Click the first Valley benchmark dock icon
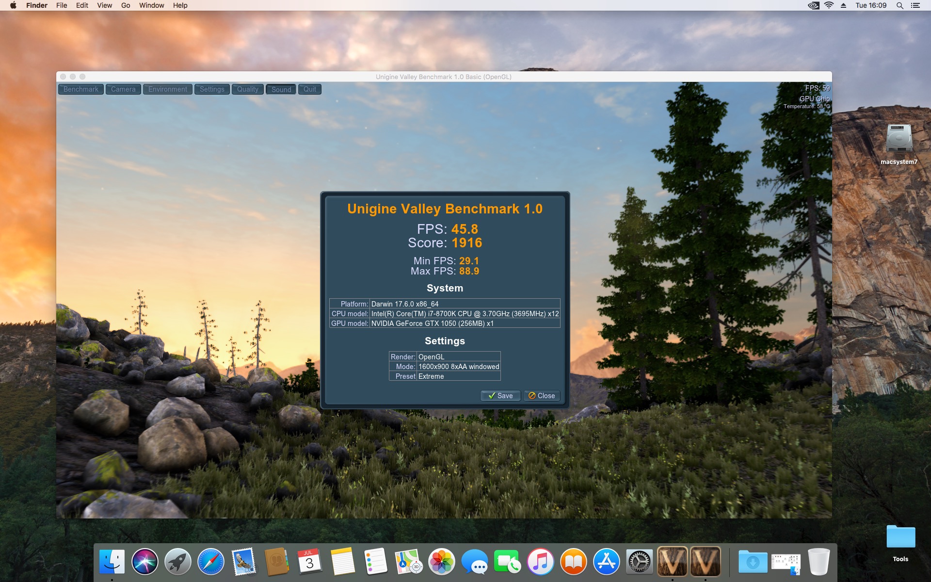This screenshot has width=931, height=582. pyautogui.click(x=672, y=562)
